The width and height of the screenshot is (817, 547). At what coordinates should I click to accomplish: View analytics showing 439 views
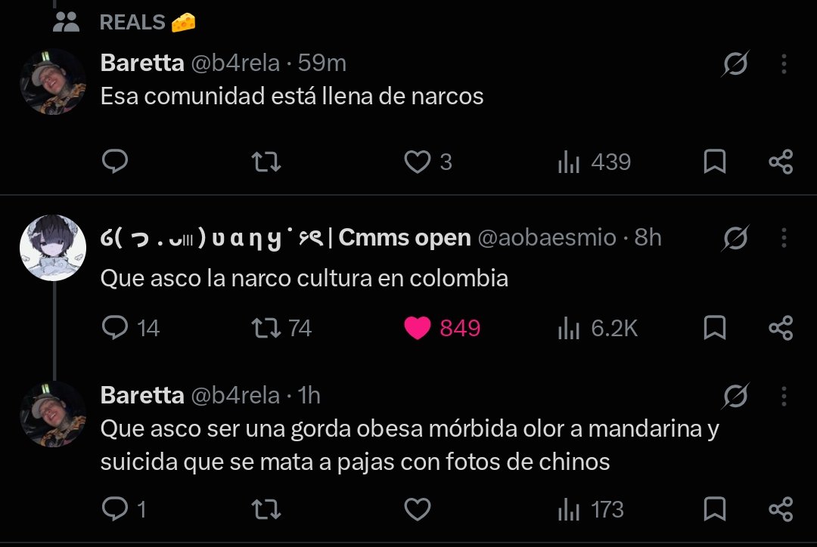coord(595,162)
